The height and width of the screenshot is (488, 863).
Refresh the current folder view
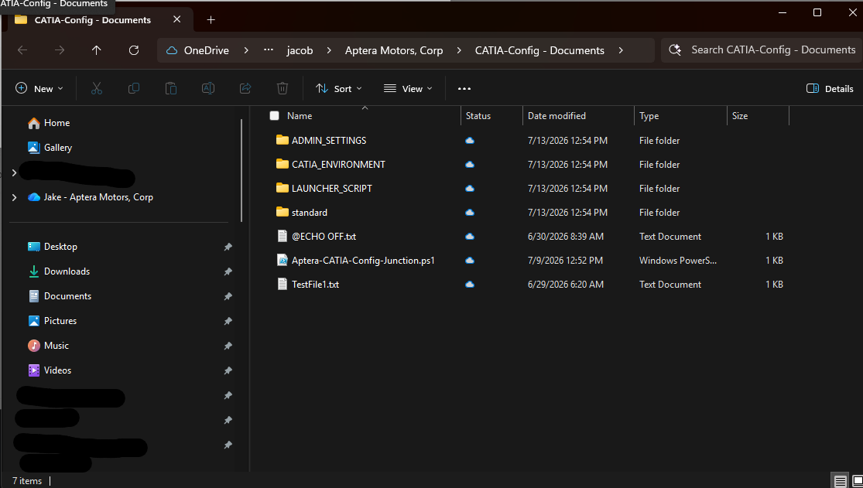(134, 50)
